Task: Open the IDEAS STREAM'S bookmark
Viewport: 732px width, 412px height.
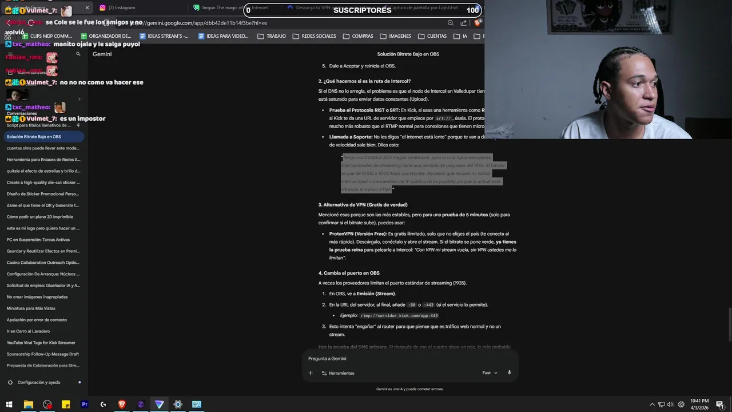Action: click(164, 36)
